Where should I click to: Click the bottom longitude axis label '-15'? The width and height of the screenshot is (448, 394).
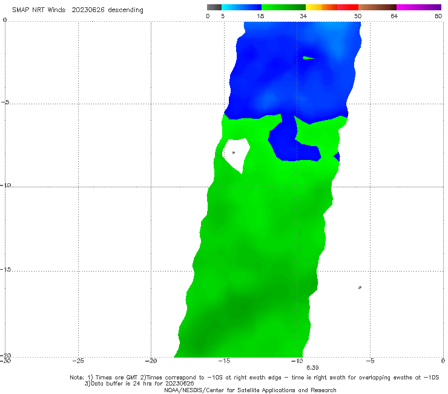tap(224, 361)
